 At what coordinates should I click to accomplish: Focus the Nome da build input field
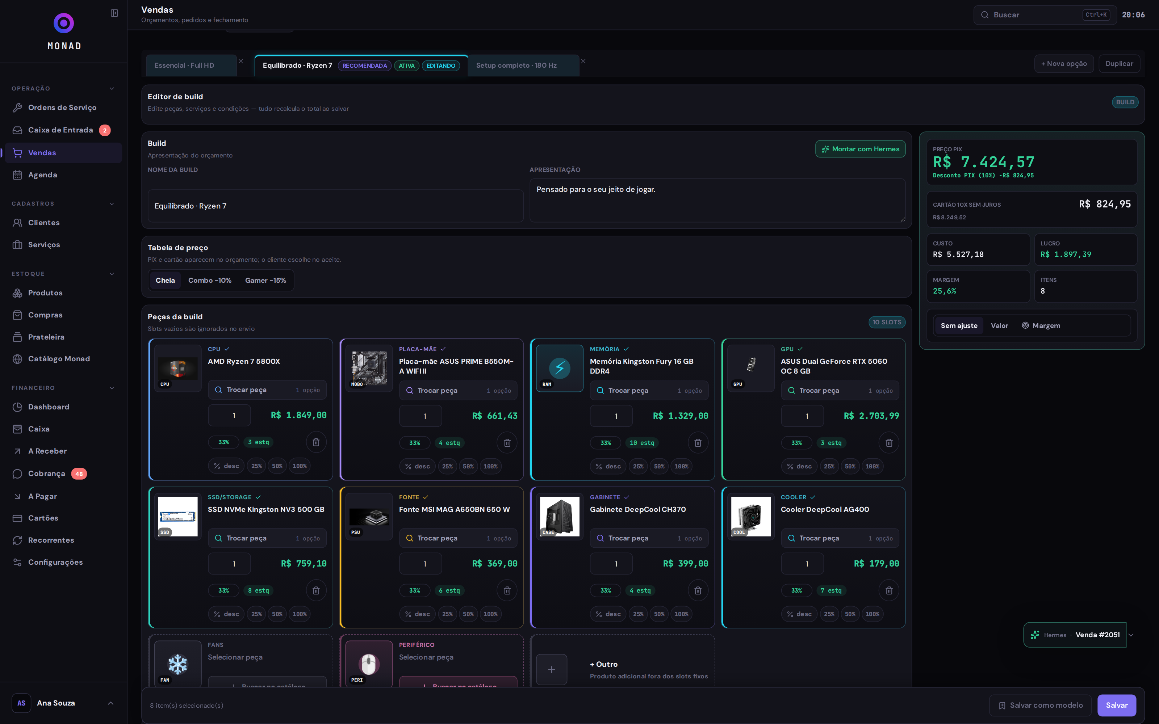point(335,206)
